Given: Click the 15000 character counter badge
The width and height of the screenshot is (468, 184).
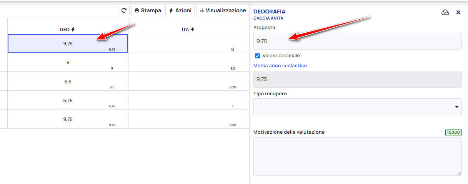Looking at the screenshot, I should coord(453,132).
